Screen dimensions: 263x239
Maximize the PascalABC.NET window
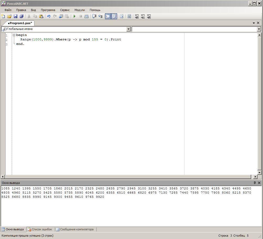[255, 3]
